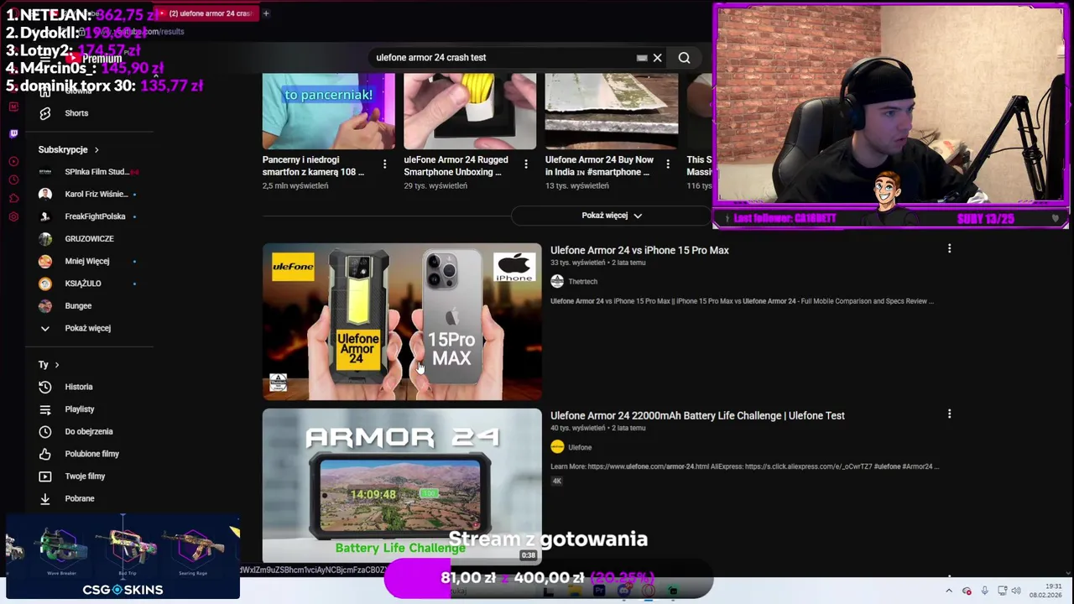Open Shorts in the YouTube sidebar

[x=76, y=113]
